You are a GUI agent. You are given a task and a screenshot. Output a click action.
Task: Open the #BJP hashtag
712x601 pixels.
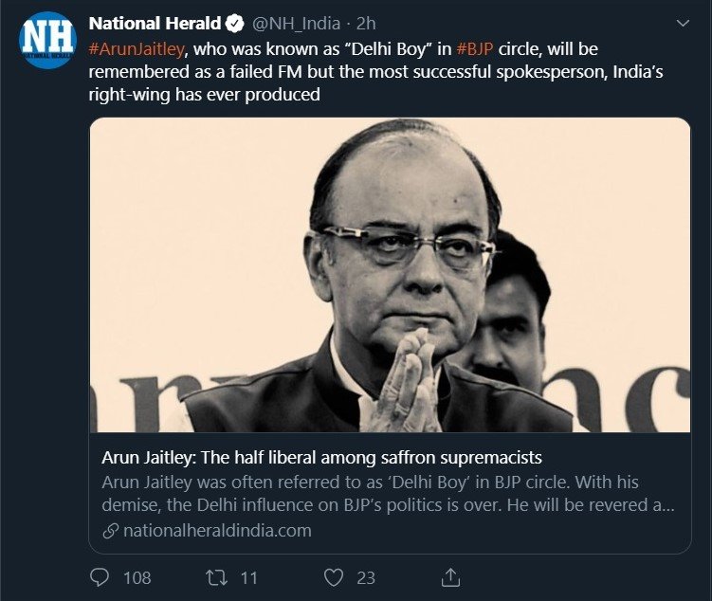click(475, 47)
